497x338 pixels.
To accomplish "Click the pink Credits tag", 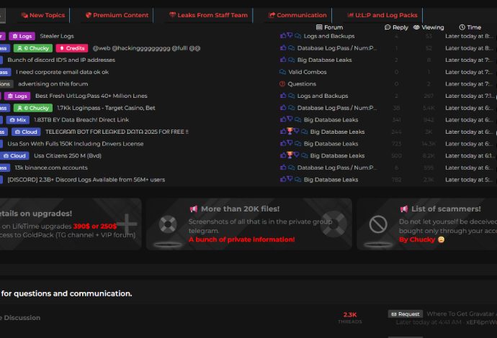I will pyautogui.click(x=72, y=48).
